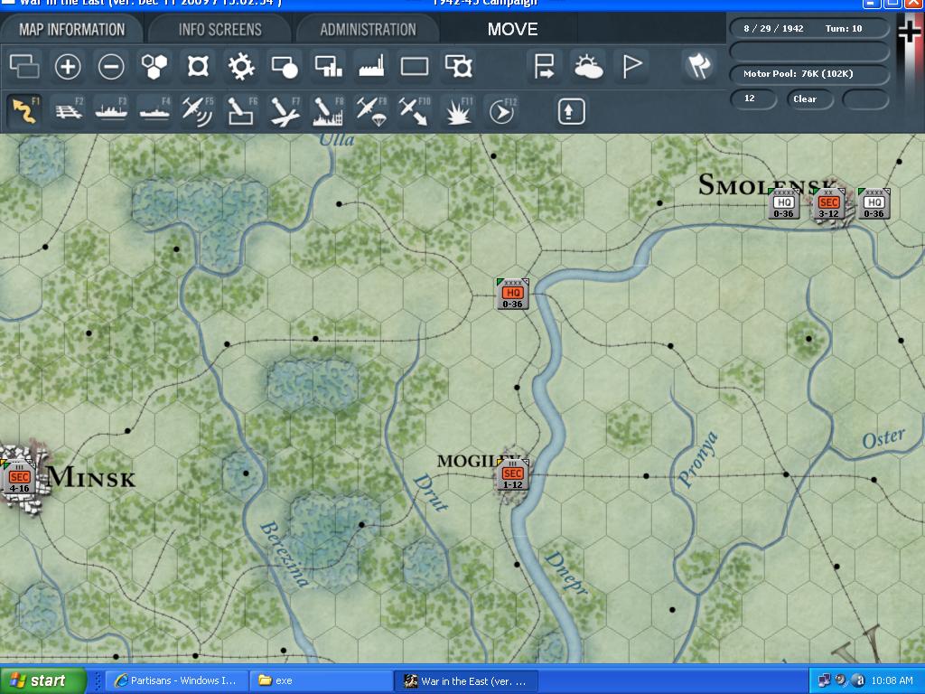Viewport: 925px width, 694px height.
Task: Select the red HQ 0-36 unit near Dnepr
Action: (513, 294)
